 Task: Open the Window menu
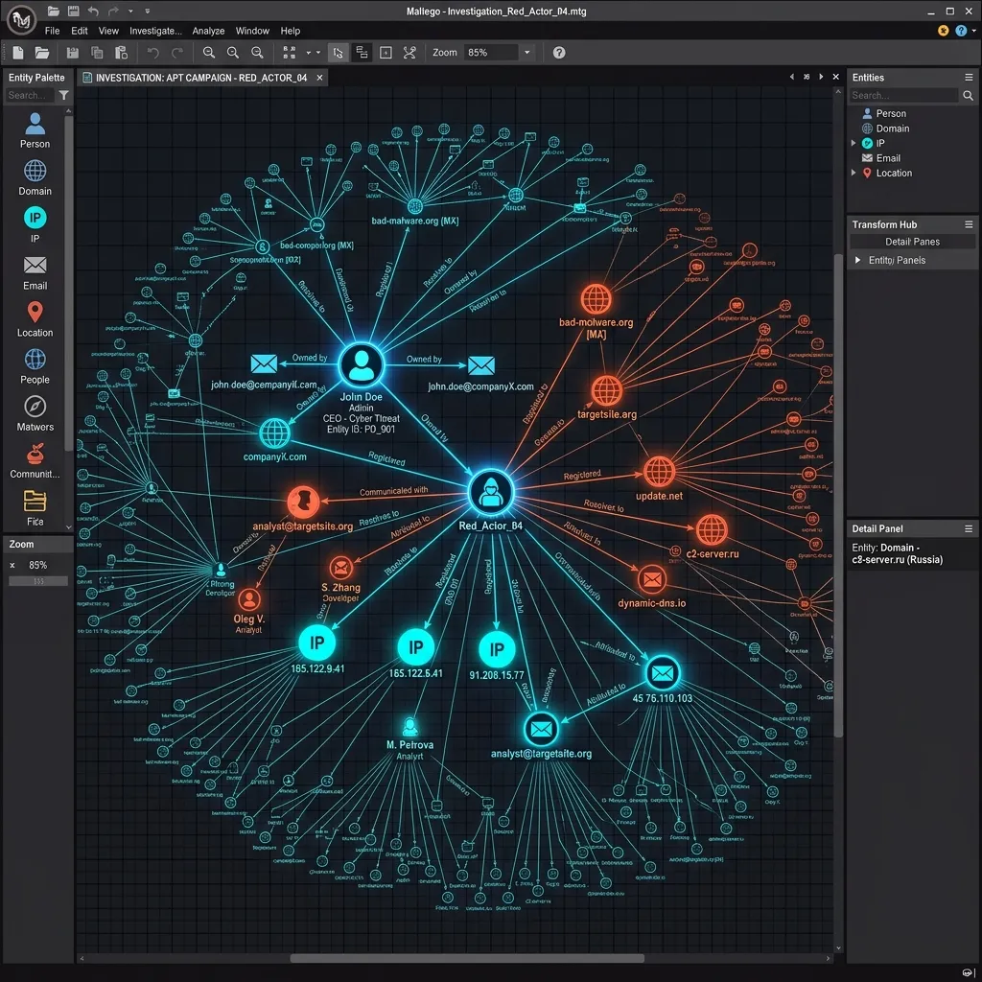tap(252, 31)
